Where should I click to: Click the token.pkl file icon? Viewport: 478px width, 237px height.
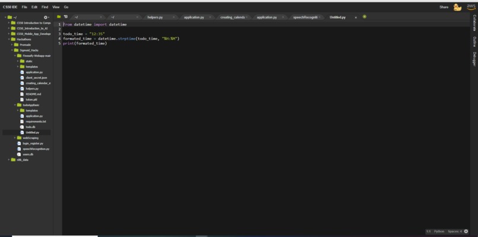coord(22,100)
